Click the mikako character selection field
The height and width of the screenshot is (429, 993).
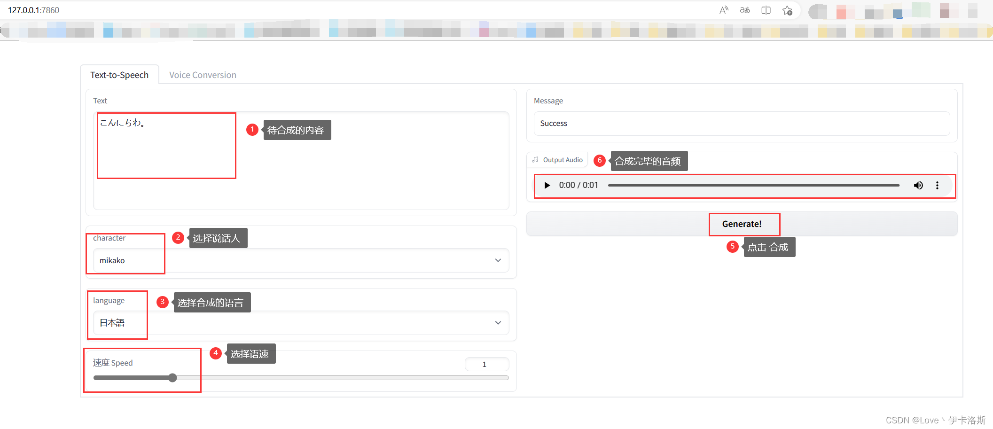coord(301,260)
